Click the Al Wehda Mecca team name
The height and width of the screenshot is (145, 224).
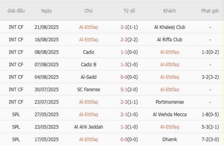(170, 114)
